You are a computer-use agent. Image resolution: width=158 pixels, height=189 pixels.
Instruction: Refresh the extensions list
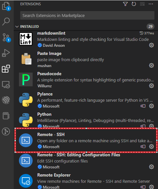[x=134, y=4]
